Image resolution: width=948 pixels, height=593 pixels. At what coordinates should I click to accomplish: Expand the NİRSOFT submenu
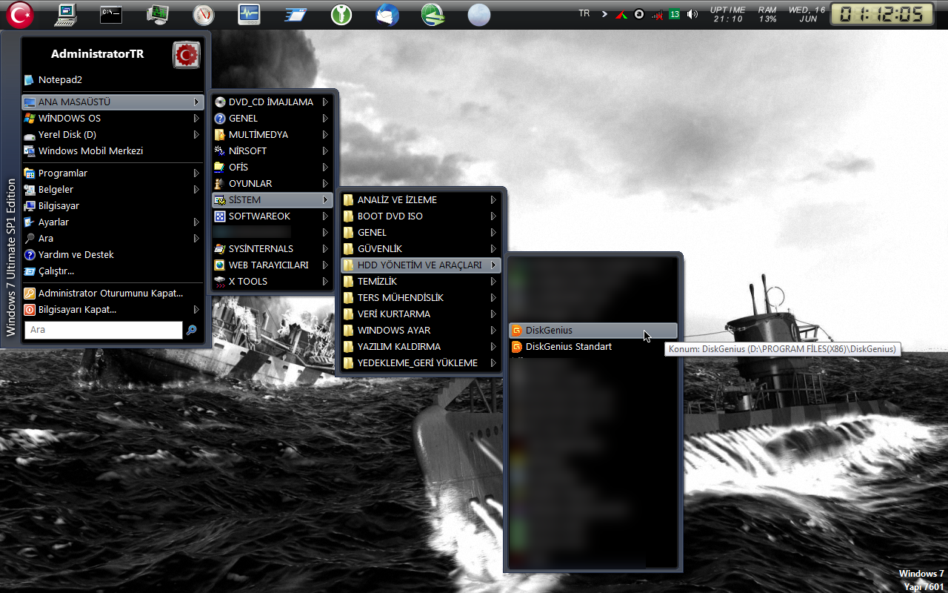coord(272,150)
